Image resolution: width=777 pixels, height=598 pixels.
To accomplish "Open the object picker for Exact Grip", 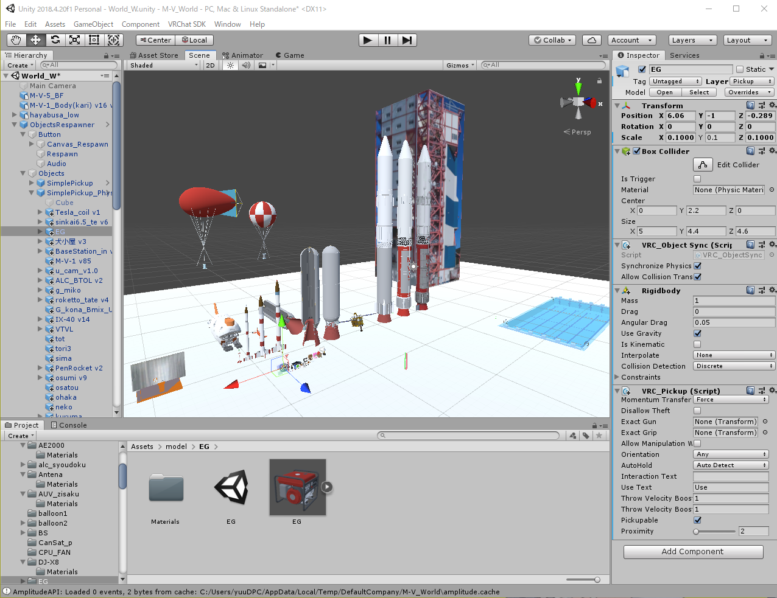I will (x=765, y=433).
